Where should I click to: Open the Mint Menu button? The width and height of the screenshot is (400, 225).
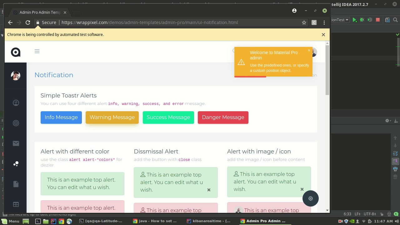pos(11,221)
